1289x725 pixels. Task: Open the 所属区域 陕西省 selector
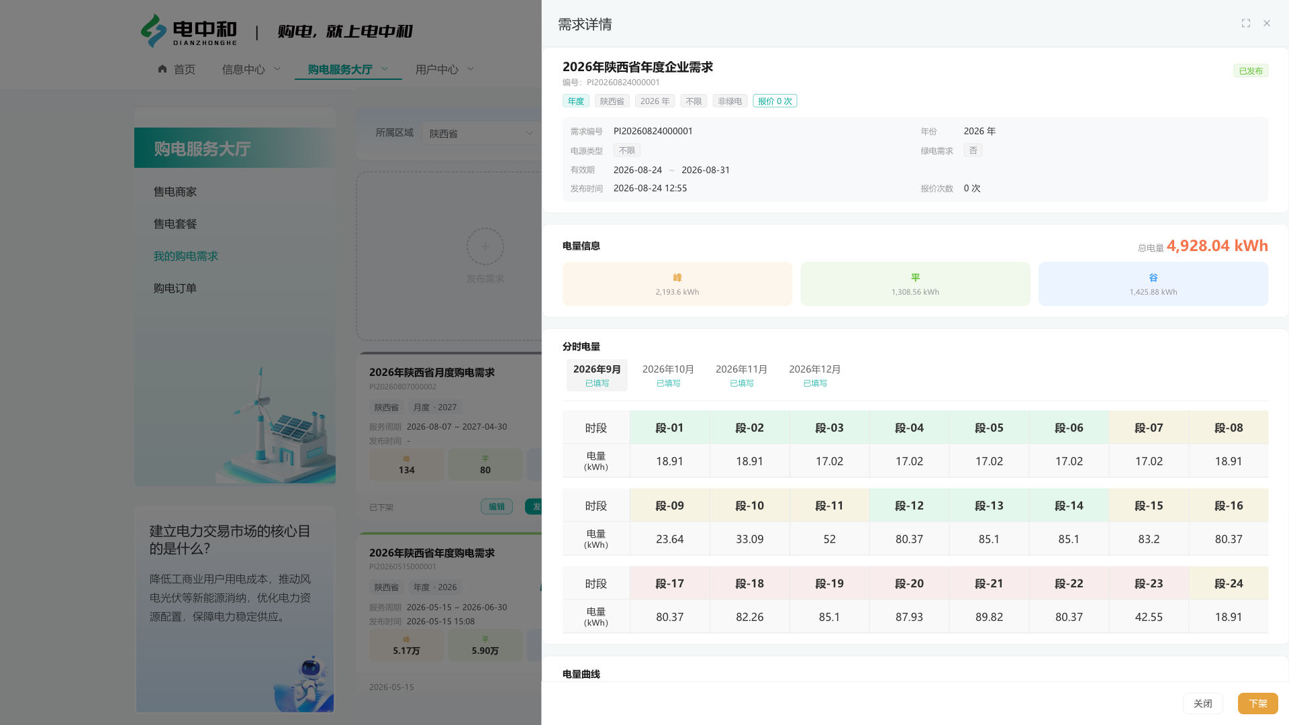pos(482,133)
